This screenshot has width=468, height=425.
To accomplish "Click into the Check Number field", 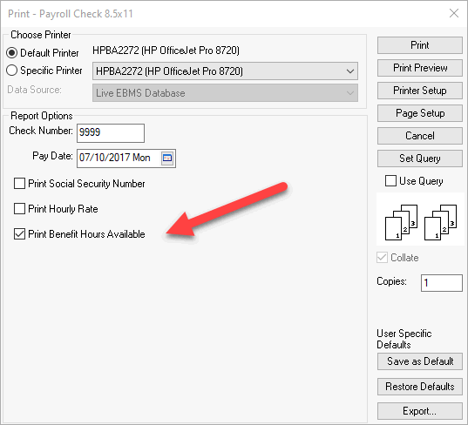I will click(111, 133).
